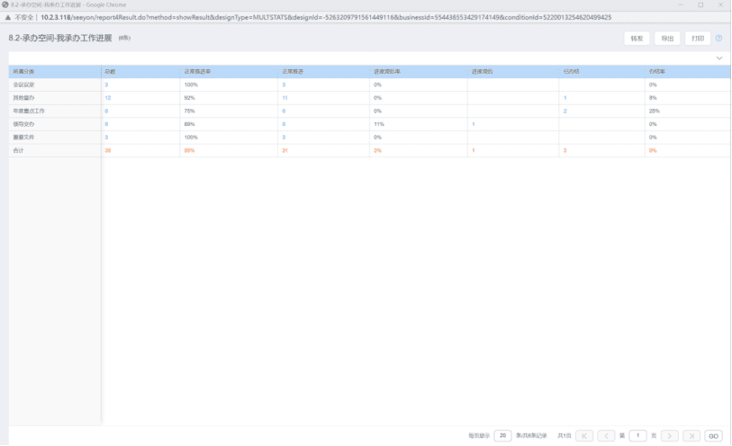
Task: Go to the next page arrow
Action: pyautogui.click(x=670, y=436)
